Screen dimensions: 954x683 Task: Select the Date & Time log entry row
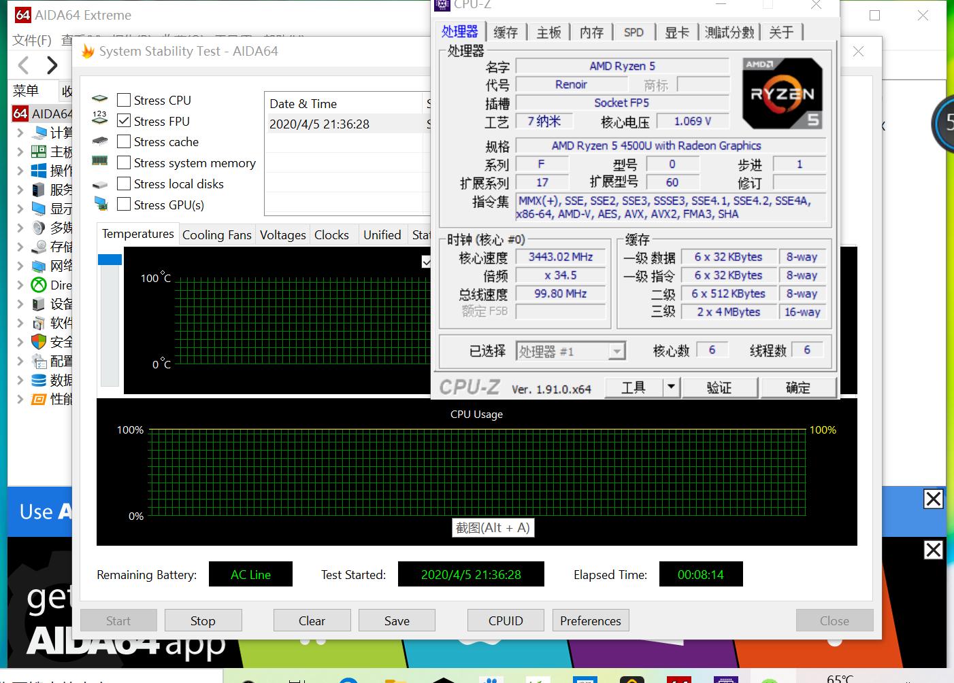tap(344, 124)
